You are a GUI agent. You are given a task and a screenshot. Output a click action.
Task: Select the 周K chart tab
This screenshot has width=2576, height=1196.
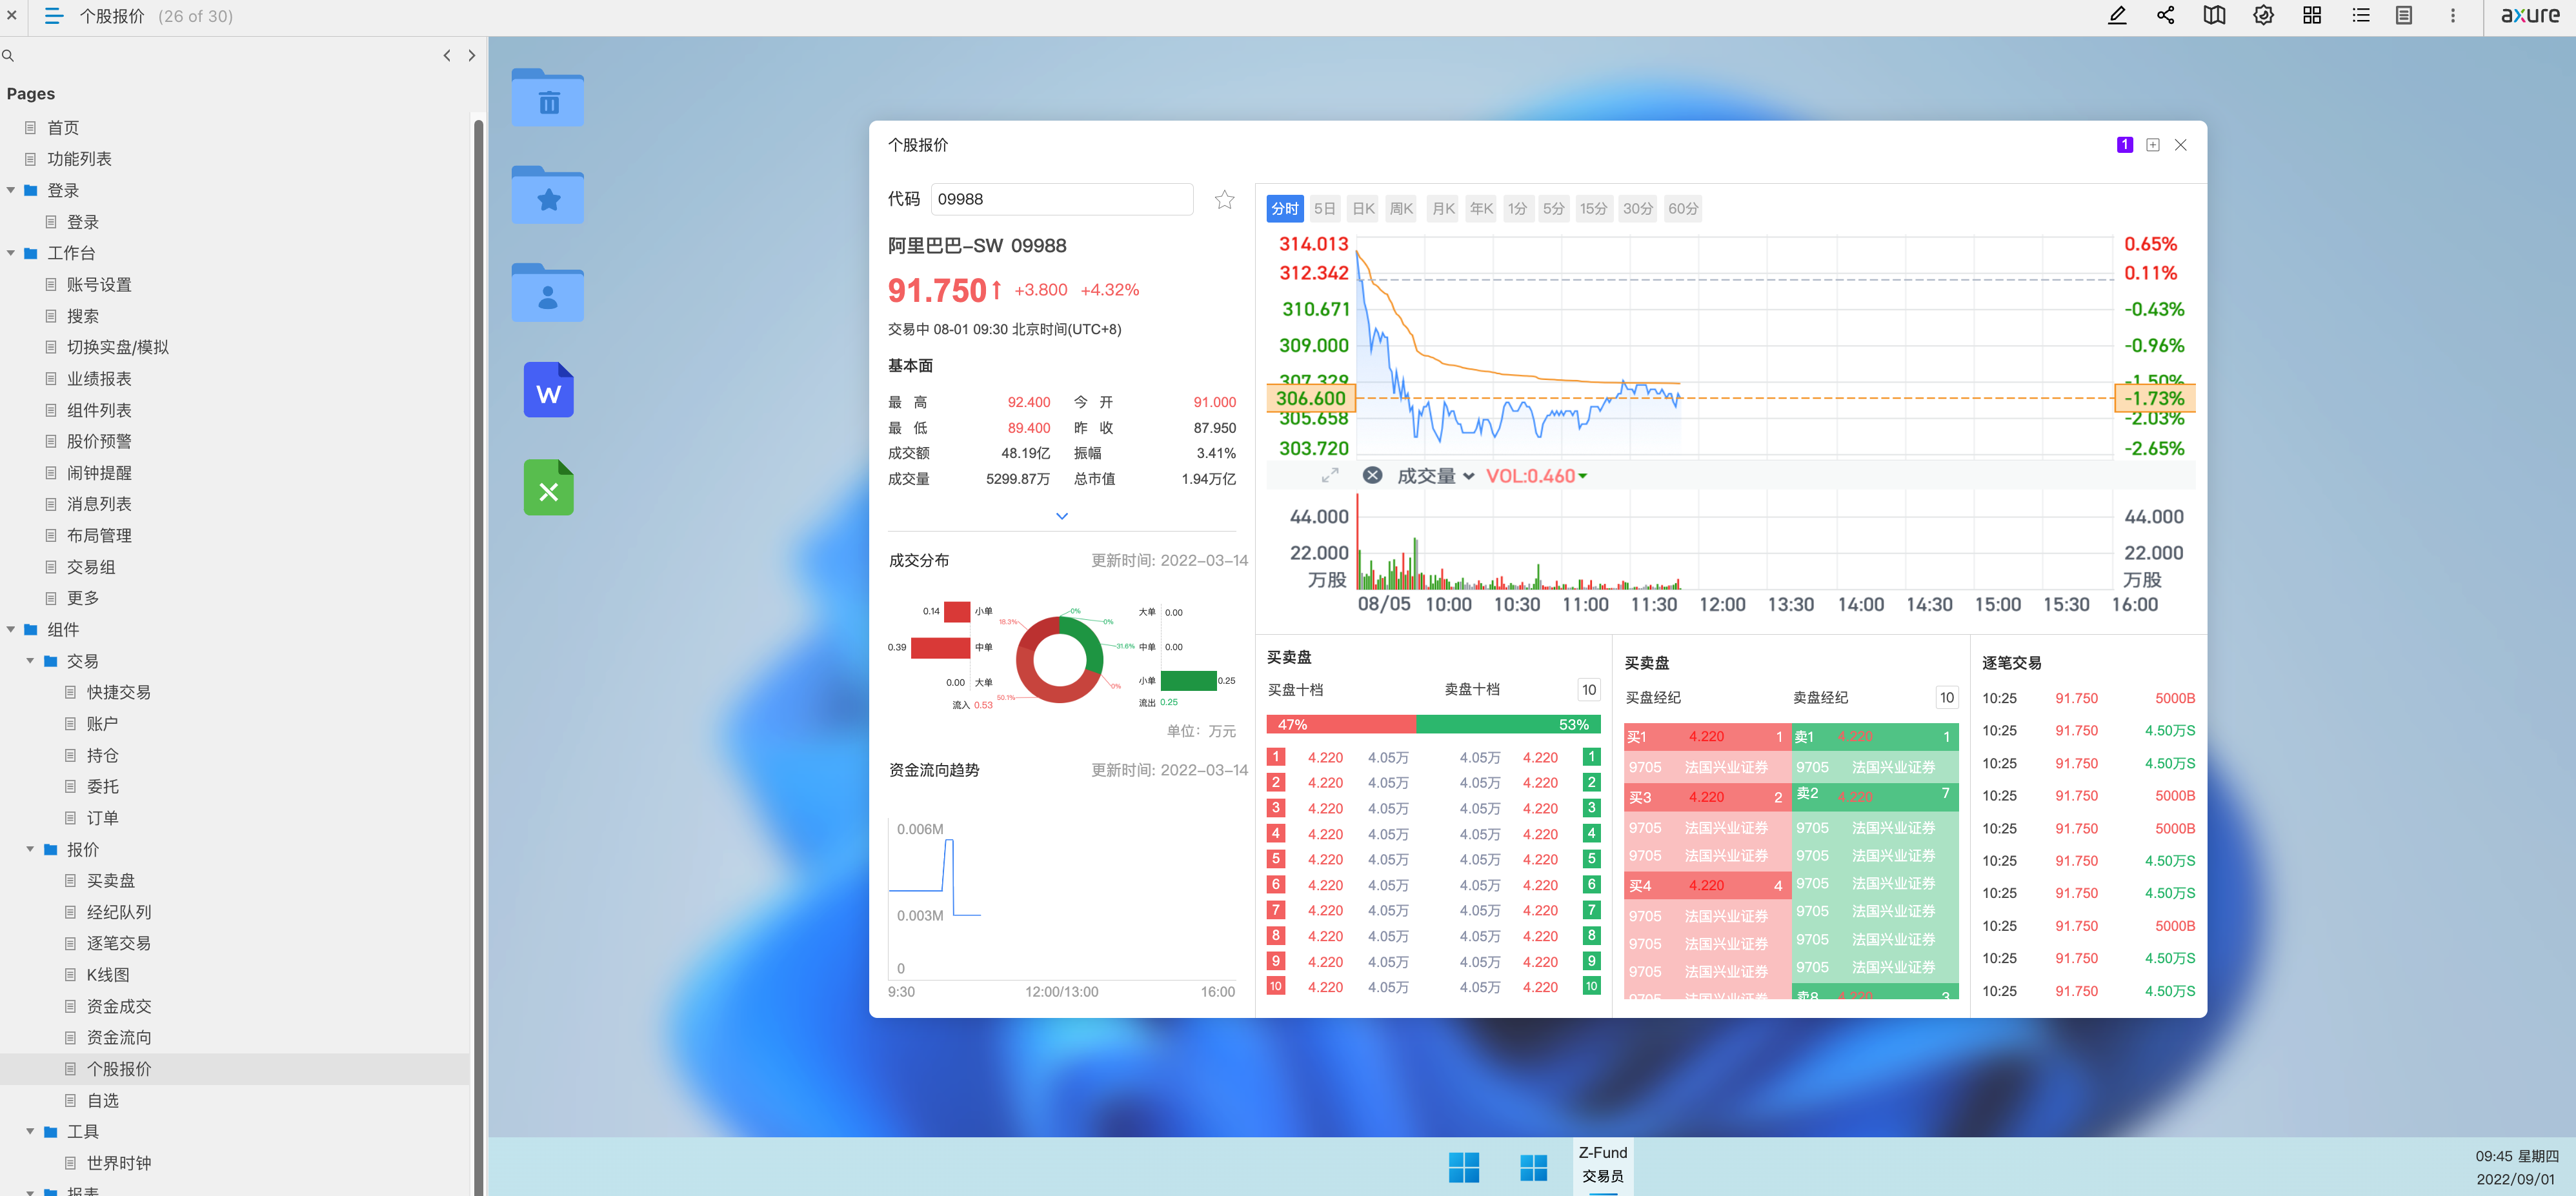click(1401, 209)
